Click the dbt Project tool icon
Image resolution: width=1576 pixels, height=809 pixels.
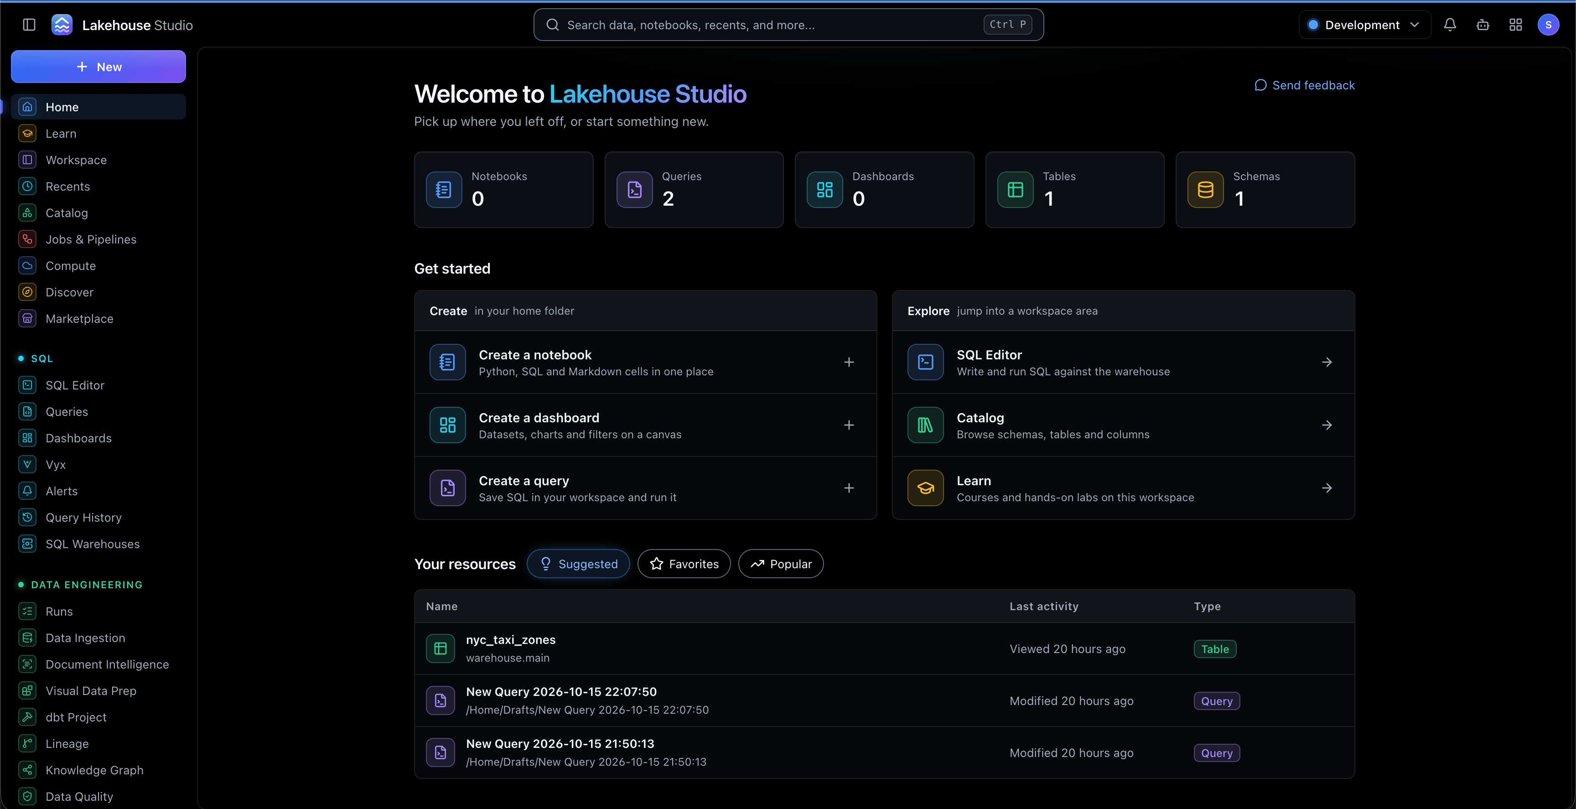(27, 717)
